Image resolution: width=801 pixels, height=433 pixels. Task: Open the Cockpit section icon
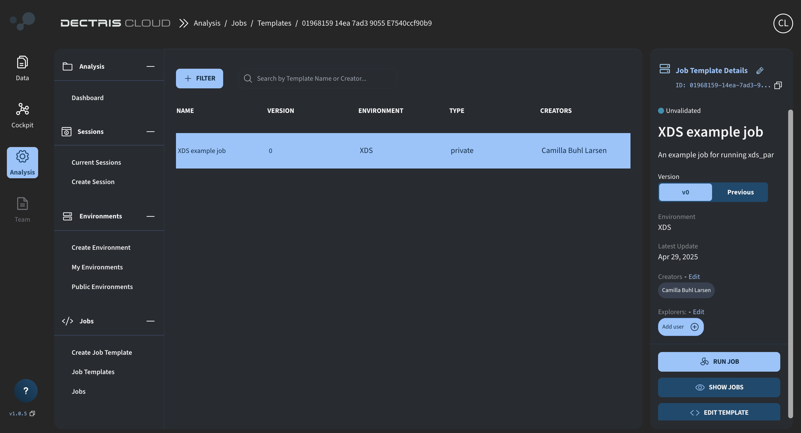coord(22,109)
